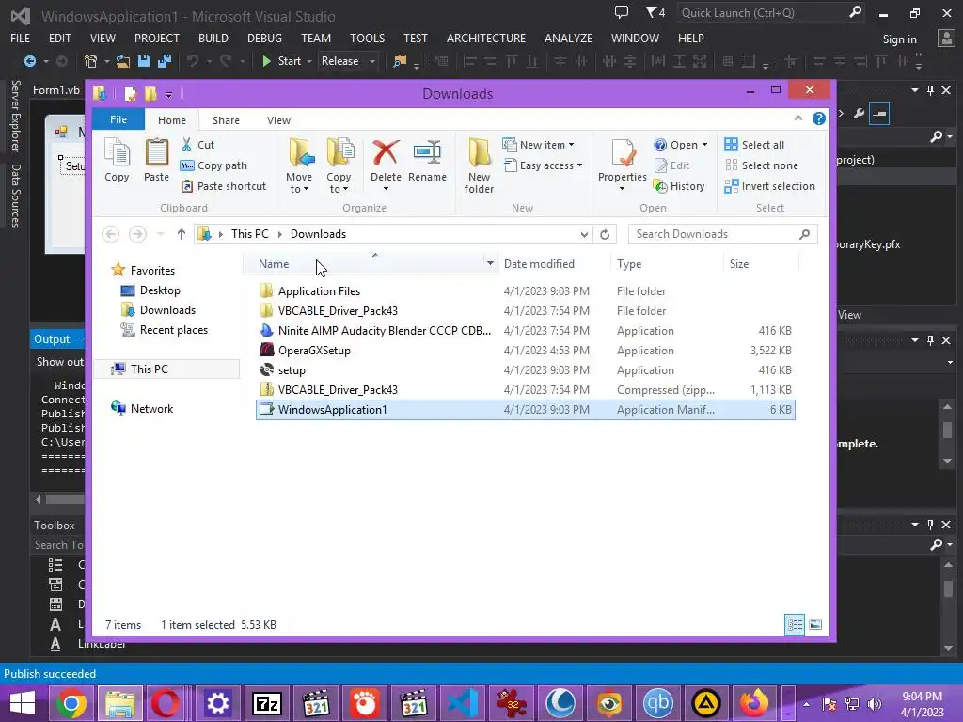Select Form1.vb document tab

[x=55, y=90]
